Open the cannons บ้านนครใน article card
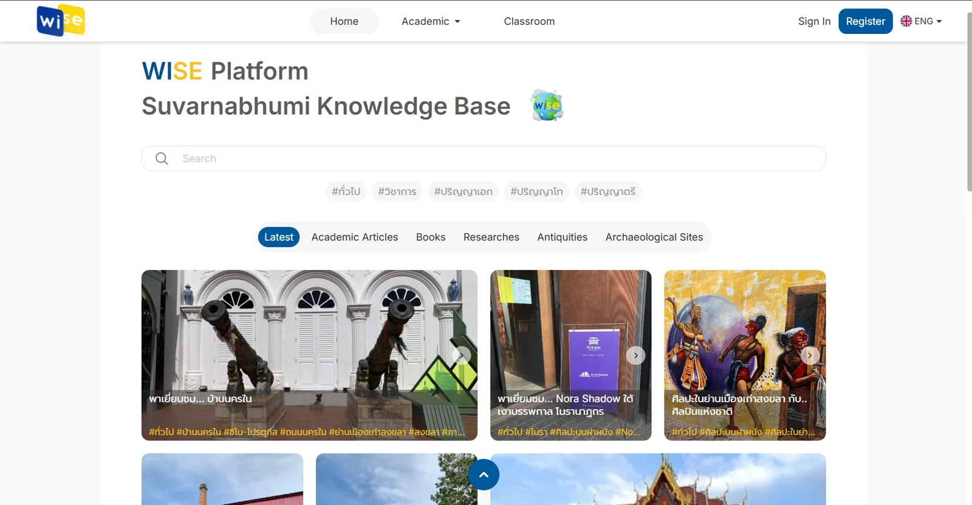Image resolution: width=972 pixels, height=505 pixels. pyautogui.click(x=309, y=355)
